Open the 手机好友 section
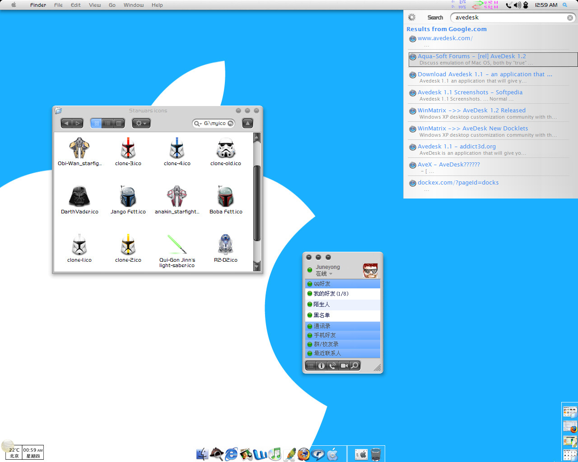This screenshot has height=462, width=578. [x=343, y=335]
